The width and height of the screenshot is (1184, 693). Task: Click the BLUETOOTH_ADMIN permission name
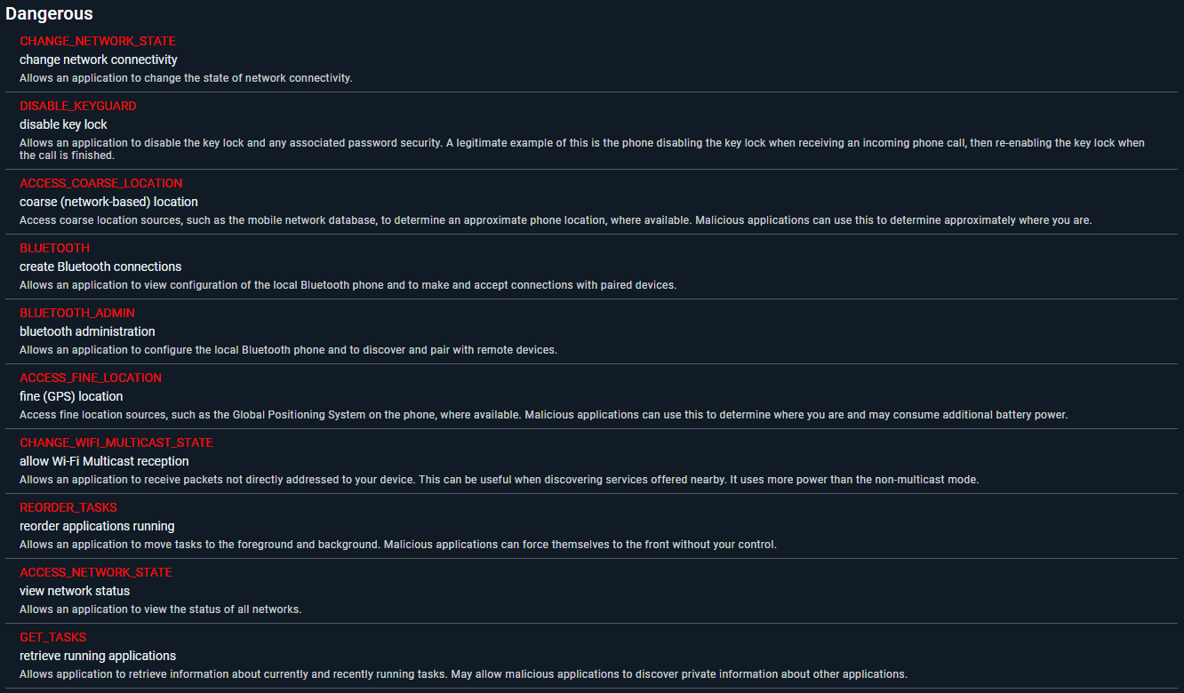[77, 313]
